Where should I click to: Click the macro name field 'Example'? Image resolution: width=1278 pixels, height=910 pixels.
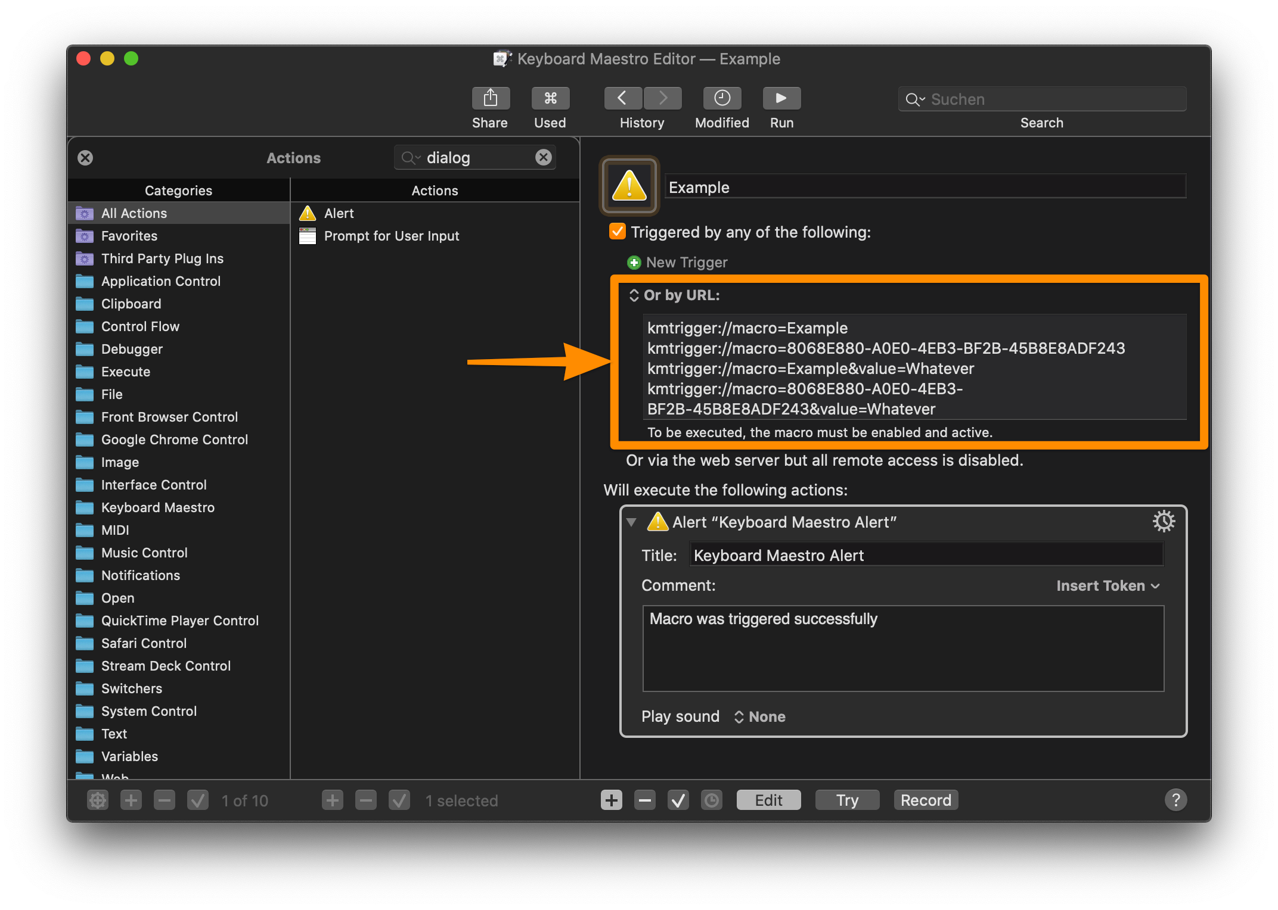[x=925, y=187]
